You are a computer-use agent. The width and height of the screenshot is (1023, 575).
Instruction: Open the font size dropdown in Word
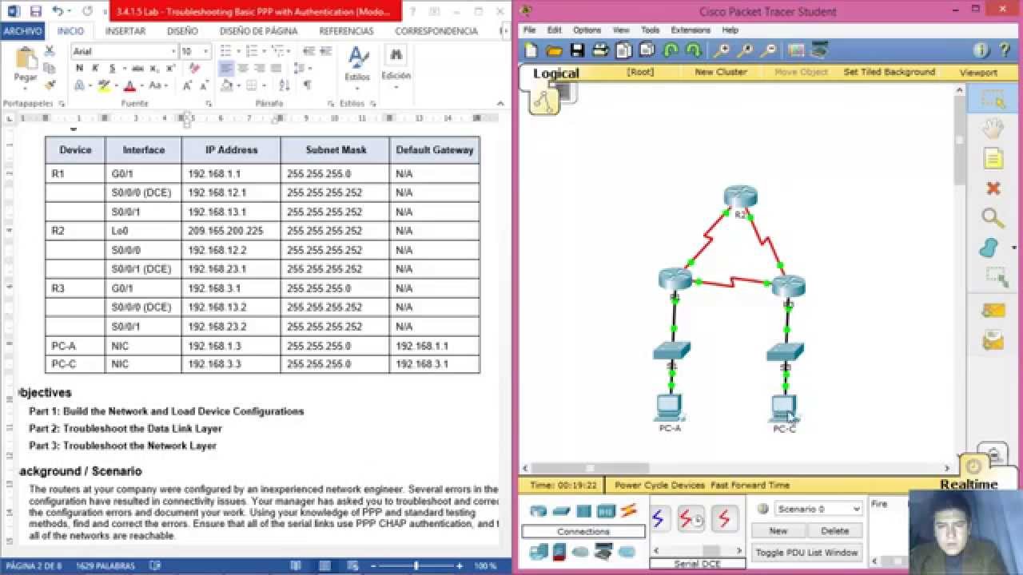[206, 51]
